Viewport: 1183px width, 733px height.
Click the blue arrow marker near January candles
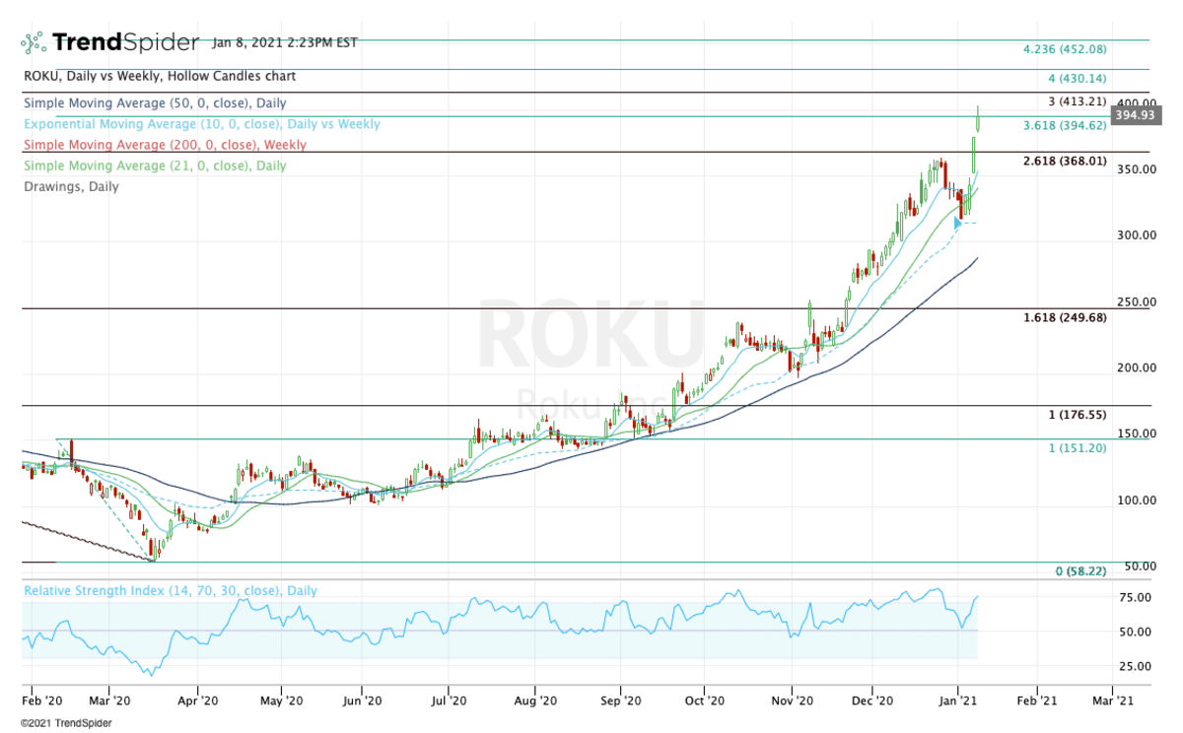957,224
